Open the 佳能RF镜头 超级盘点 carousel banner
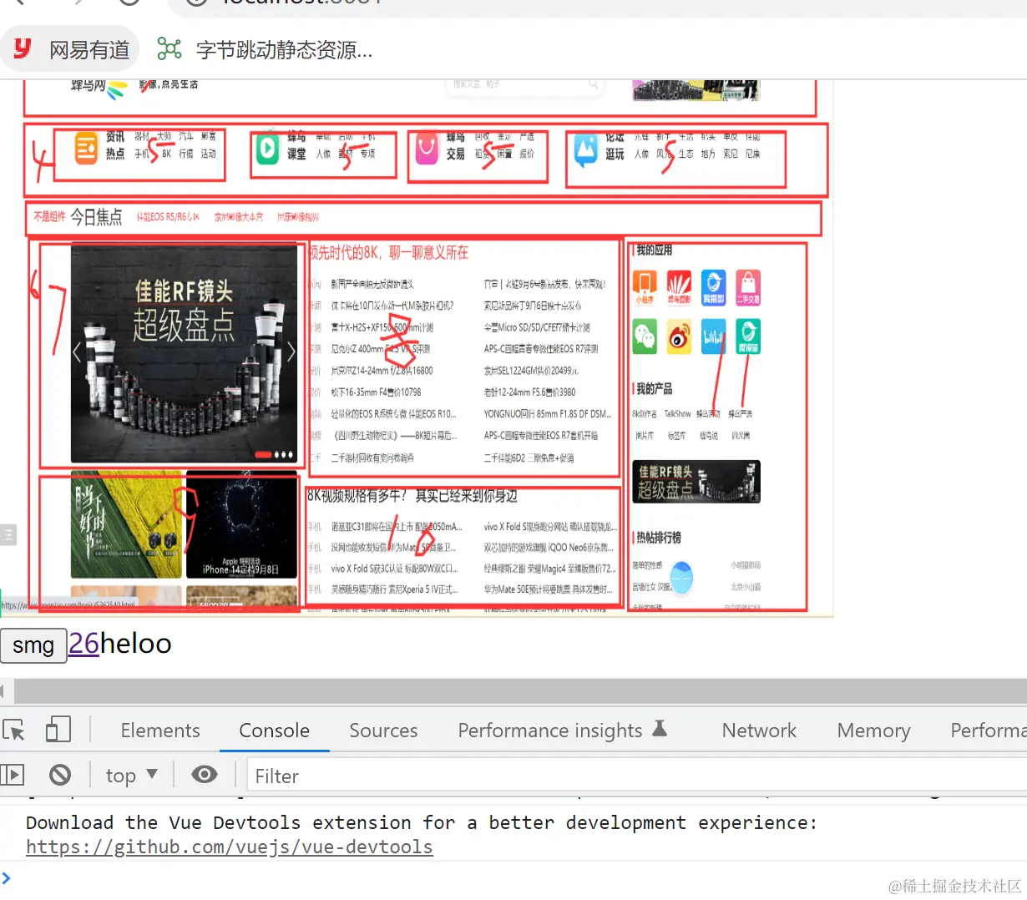The height and width of the screenshot is (900, 1027). pyautogui.click(x=185, y=352)
